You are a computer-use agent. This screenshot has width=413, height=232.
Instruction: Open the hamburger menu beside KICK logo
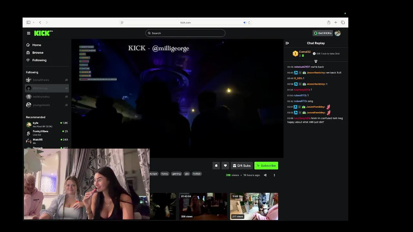29,33
